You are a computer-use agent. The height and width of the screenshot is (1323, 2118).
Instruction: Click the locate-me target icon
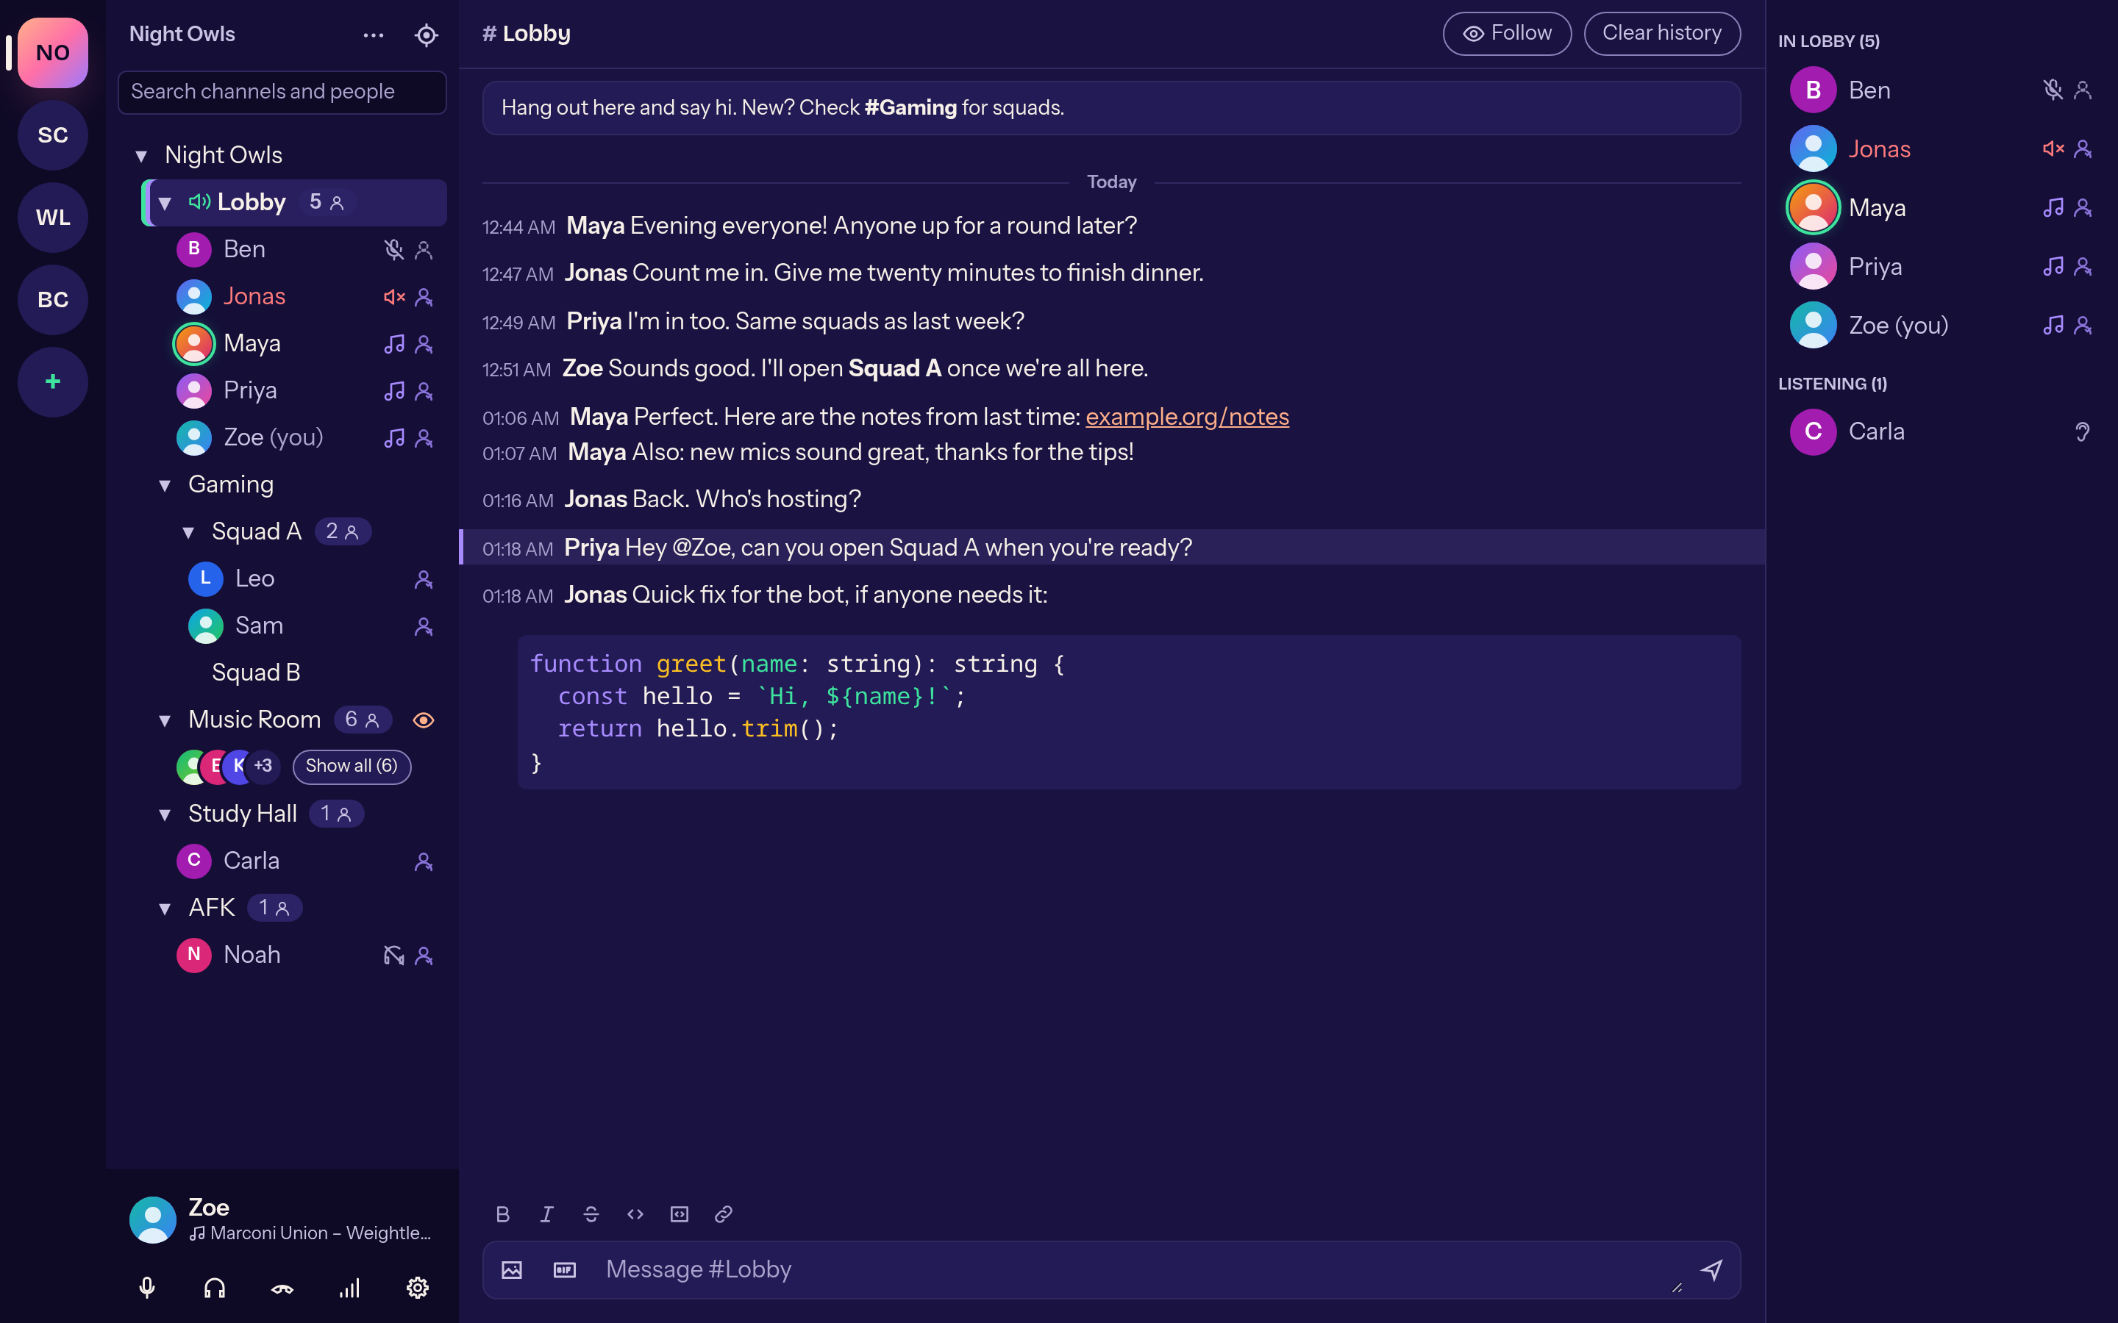tap(427, 35)
